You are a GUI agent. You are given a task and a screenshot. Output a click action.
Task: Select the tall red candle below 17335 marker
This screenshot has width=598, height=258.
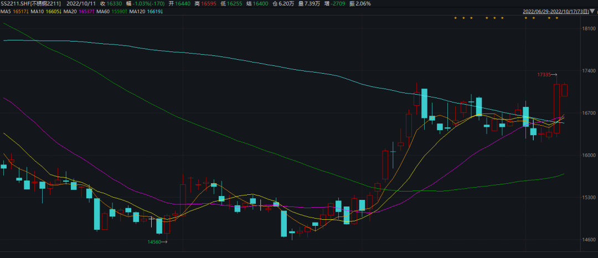[x=556, y=109]
